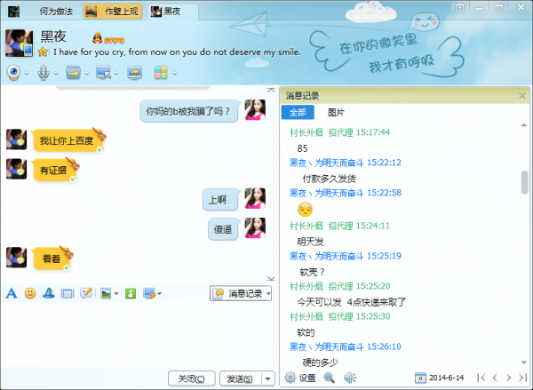Select the 全部 tab in message history
This screenshot has height=390, width=533.
pyautogui.click(x=298, y=112)
